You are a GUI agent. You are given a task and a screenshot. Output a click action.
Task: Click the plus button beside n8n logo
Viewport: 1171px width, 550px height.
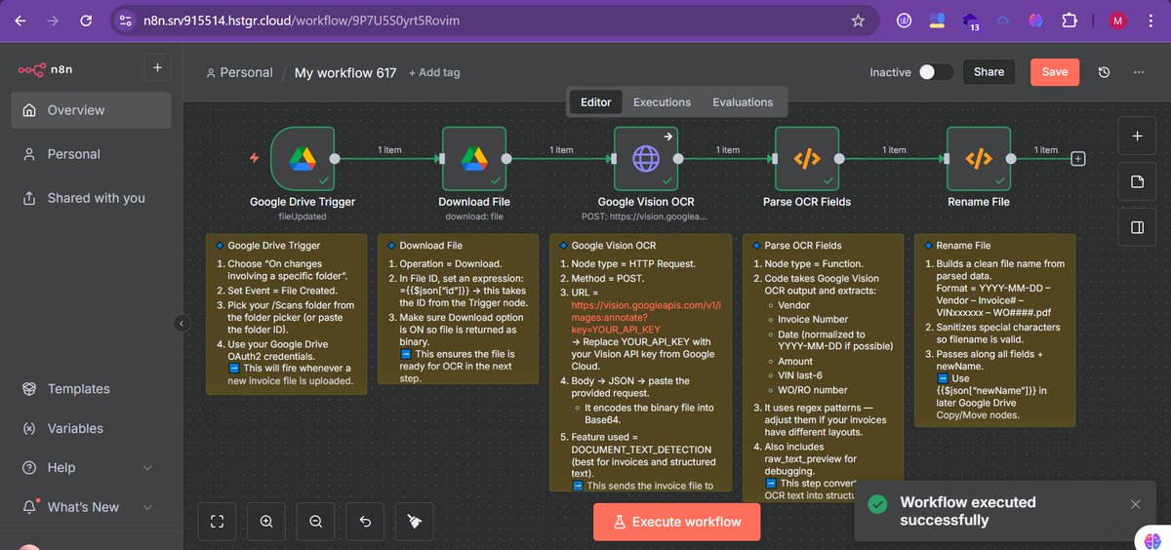coord(157,68)
